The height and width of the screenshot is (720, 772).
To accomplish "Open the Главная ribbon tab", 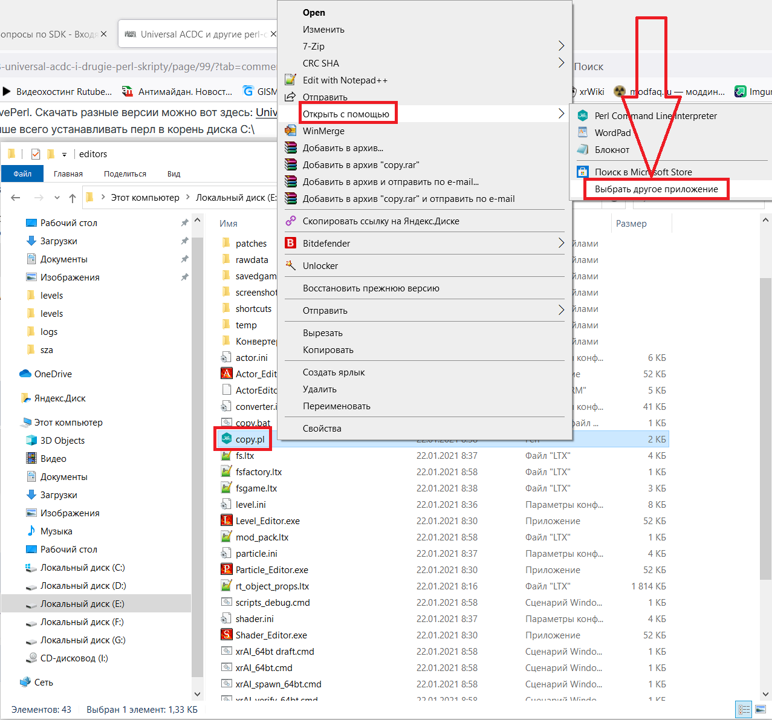I will [x=68, y=174].
